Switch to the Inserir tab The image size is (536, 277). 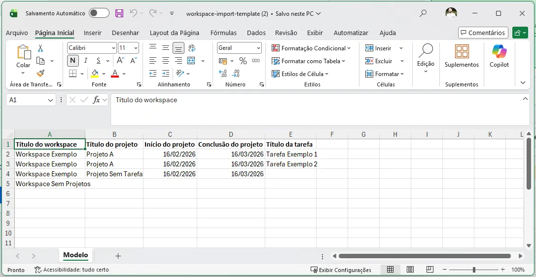(x=93, y=33)
